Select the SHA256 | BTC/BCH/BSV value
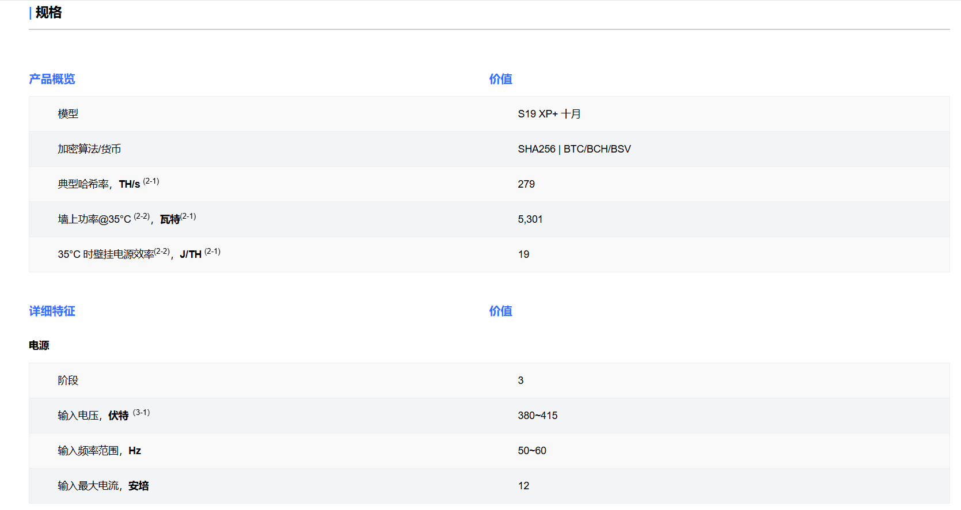This screenshot has height=510, width=961. coord(574,149)
